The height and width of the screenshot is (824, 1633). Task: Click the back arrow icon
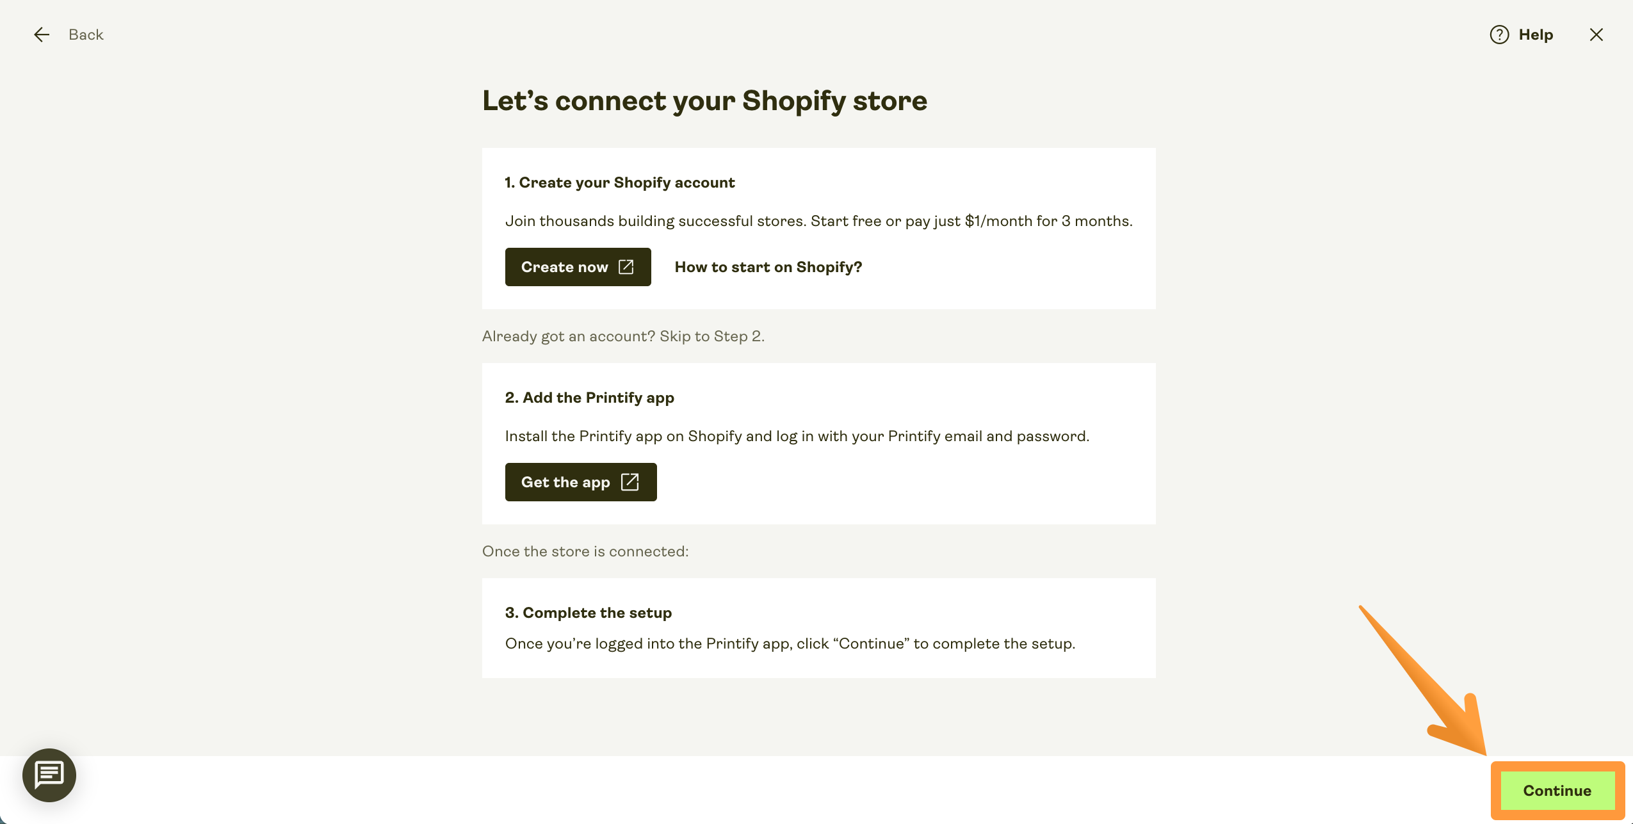pos(42,35)
